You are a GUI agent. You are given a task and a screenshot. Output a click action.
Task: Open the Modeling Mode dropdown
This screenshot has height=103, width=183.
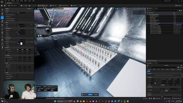click(13, 5)
